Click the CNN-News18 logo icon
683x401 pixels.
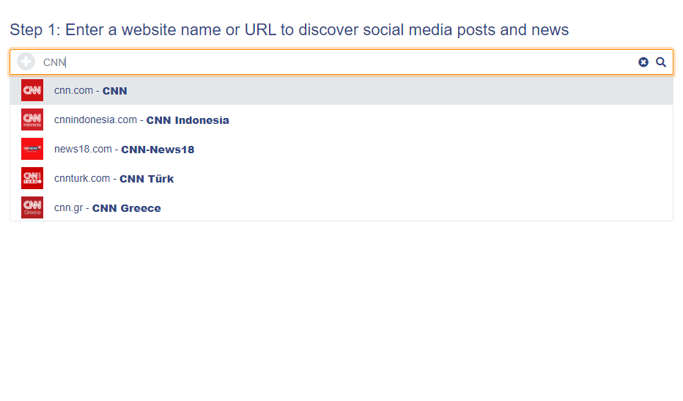(32, 149)
